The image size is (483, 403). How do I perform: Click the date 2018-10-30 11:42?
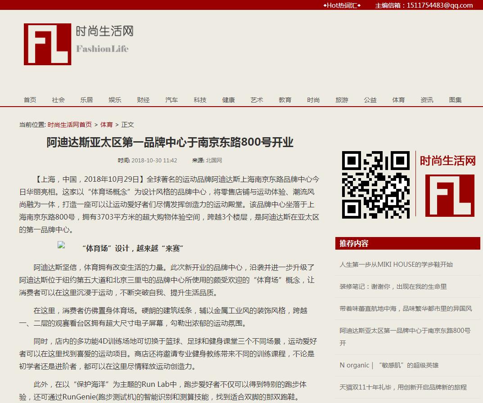tap(154, 161)
